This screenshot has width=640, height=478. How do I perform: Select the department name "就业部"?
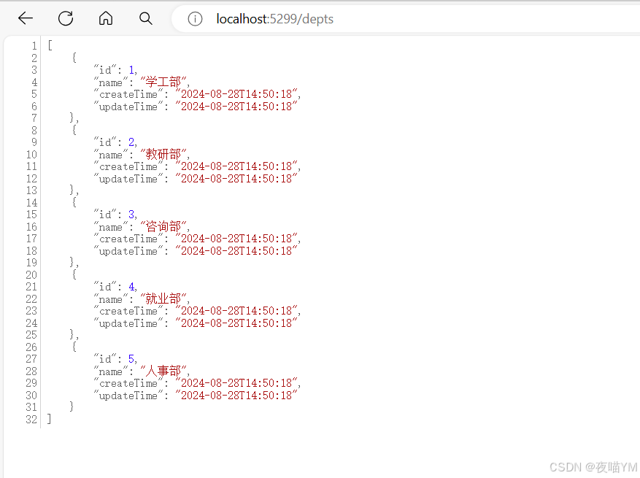tap(163, 298)
